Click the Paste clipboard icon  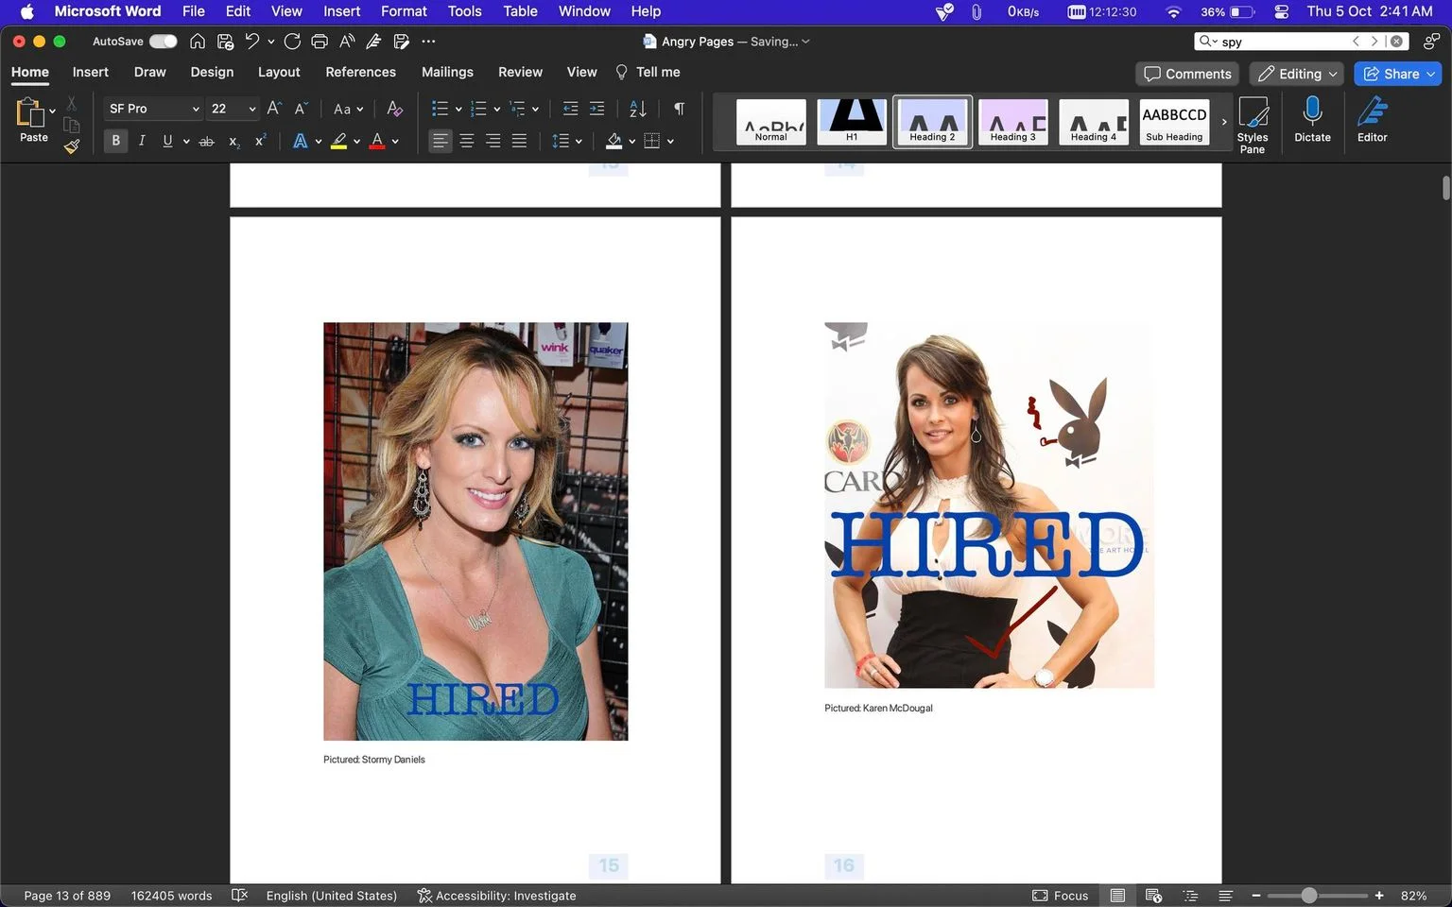click(30, 112)
